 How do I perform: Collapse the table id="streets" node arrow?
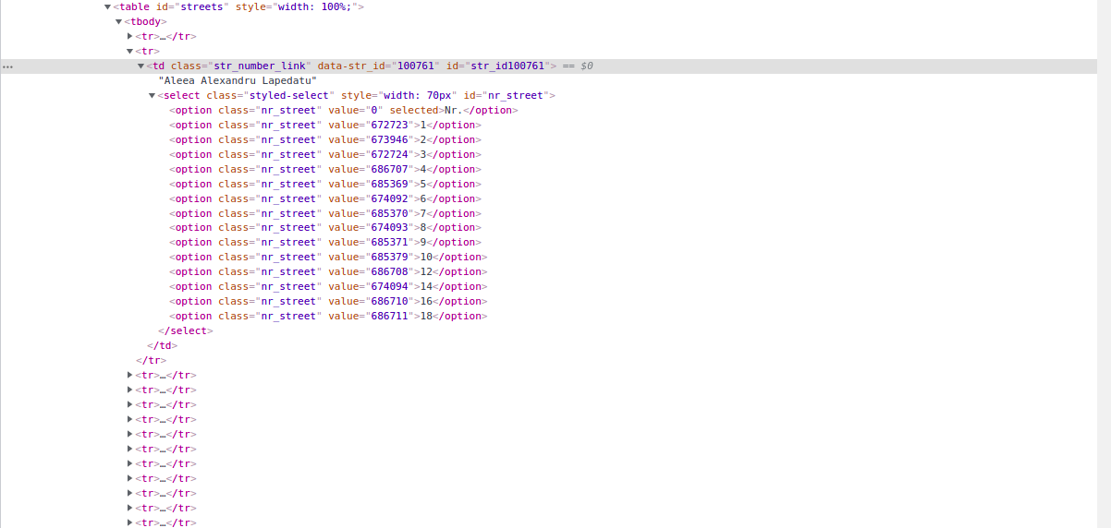coord(107,7)
